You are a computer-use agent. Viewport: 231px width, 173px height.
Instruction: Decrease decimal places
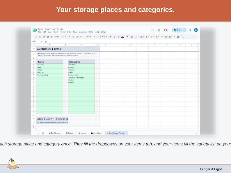(73, 37)
